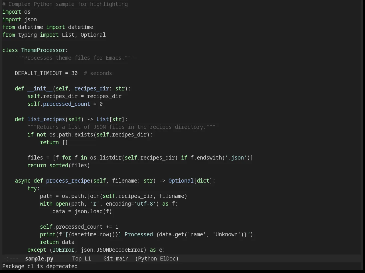Click the Top position indicator in mode line
This screenshot has width=365, height=273.
pos(77,258)
